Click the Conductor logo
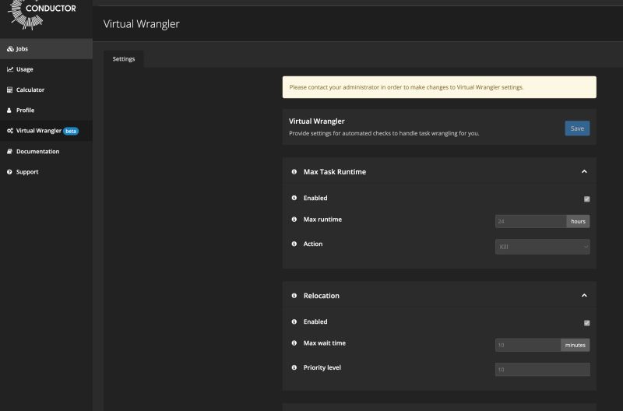Screen dimensions: 623x411 (x=42, y=14)
